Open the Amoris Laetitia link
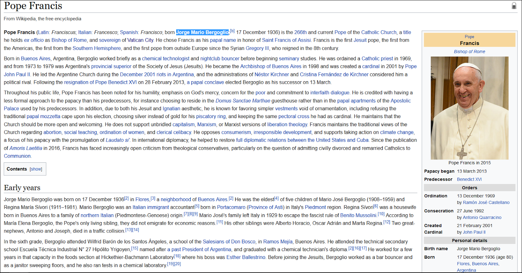Image resolution: width=522 pixels, height=273 pixels. tap(26, 148)
